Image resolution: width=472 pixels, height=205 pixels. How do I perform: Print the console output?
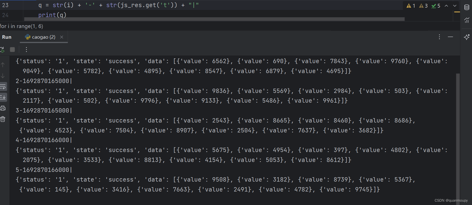click(3, 108)
